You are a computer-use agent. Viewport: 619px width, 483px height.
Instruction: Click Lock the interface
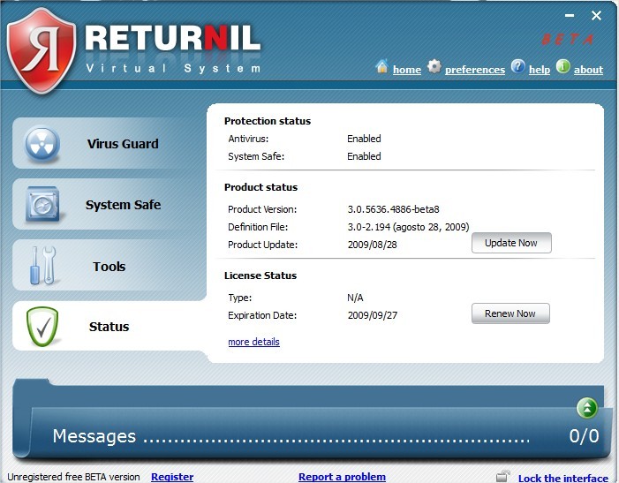click(x=563, y=478)
